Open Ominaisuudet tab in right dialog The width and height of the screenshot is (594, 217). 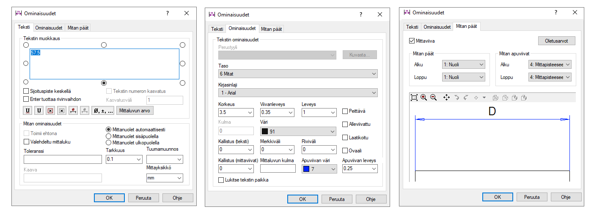pyautogui.click(x=437, y=27)
